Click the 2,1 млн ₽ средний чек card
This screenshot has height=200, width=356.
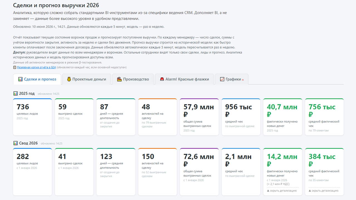[x=241, y=172]
